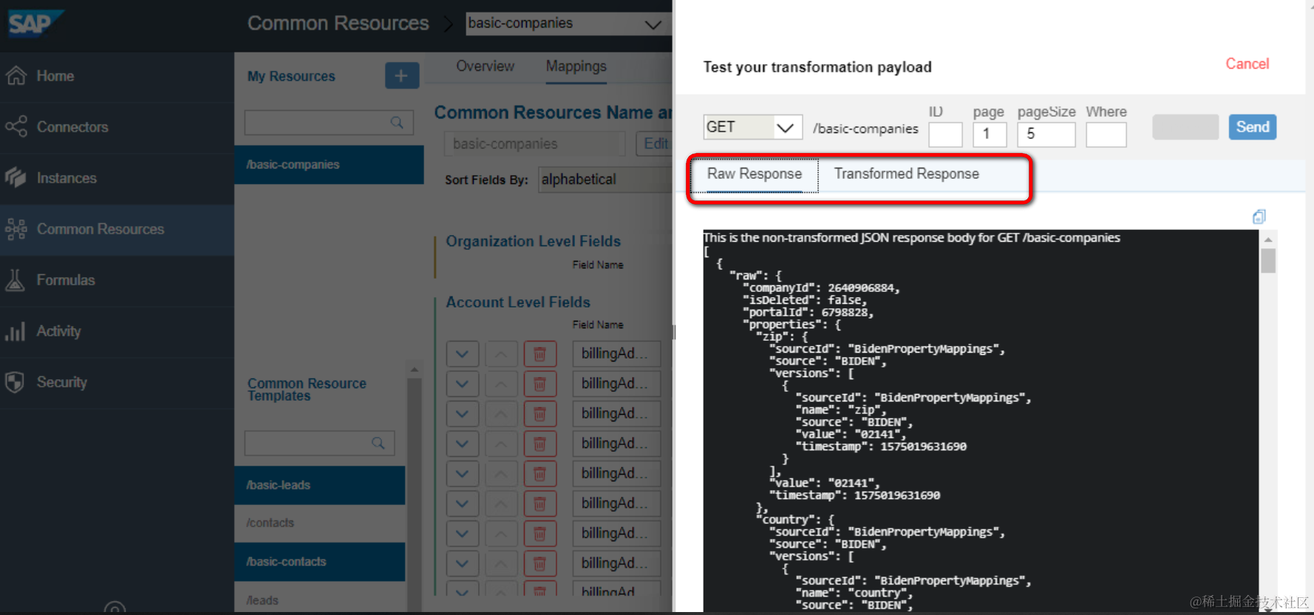
Task: Click the response scrollbar up arrow
Action: point(1268,239)
